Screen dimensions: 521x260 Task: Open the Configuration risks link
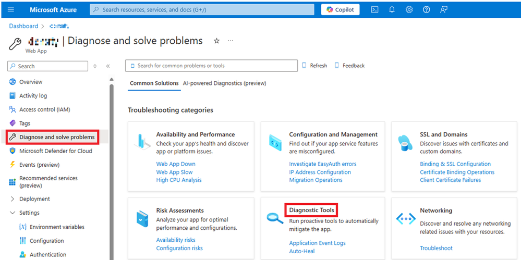179,248
